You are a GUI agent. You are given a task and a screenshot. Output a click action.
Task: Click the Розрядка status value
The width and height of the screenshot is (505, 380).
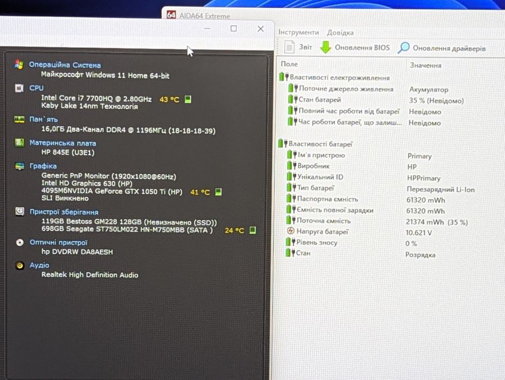pos(420,255)
